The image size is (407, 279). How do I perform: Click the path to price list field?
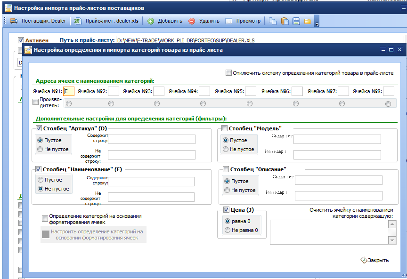click(x=260, y=40)
